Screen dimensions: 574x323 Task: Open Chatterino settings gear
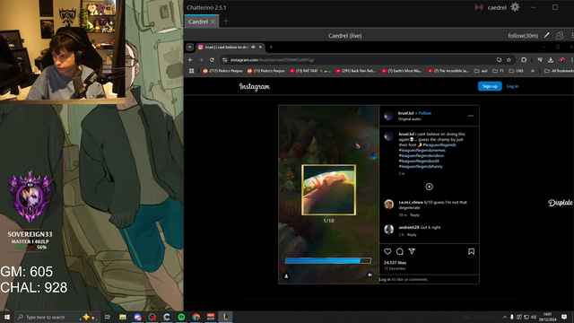[515, 7]
